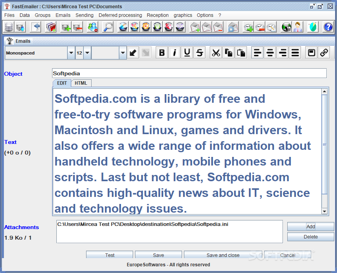Click the image frame insert icon
Image resolution: width=337 pixels, height=273 pixels.
click(x=312, y=53)
